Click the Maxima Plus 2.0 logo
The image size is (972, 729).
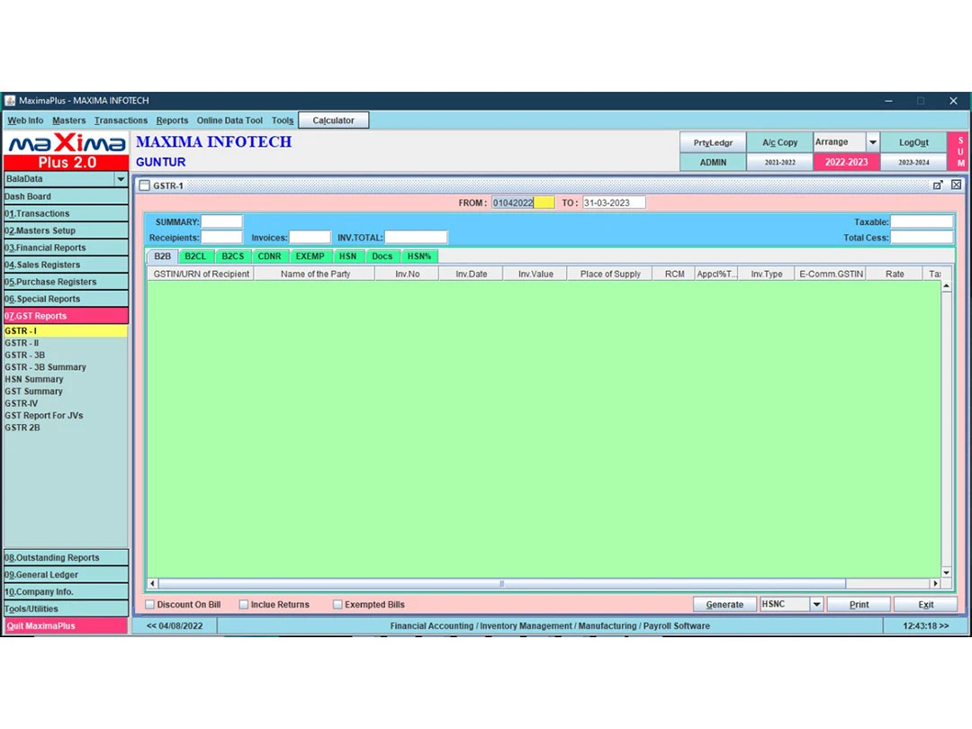[x=67, y=151]
